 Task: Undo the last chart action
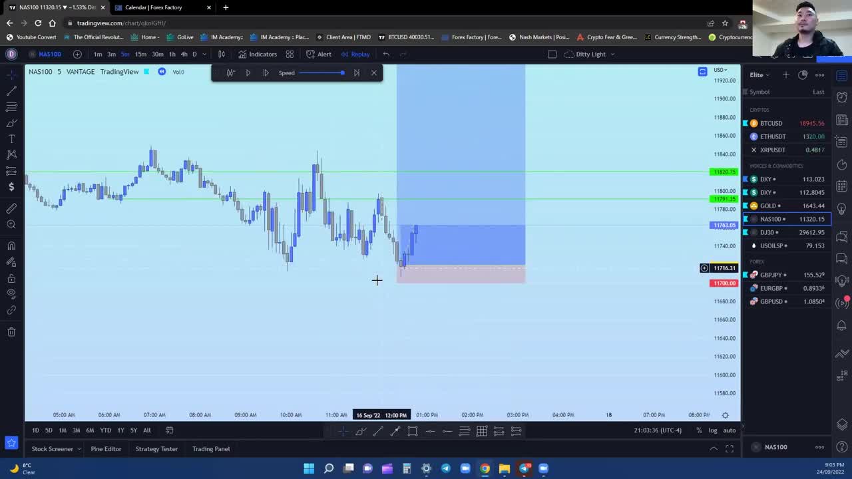pyautogui.click(x=386, y=54)
